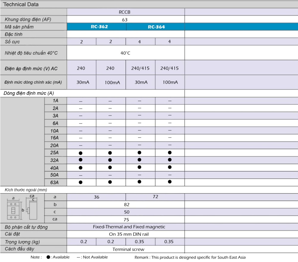Select 'On 35 mm DIN rail' text
The height and width of the screenshot is (262, 298).
pos(129,234)
